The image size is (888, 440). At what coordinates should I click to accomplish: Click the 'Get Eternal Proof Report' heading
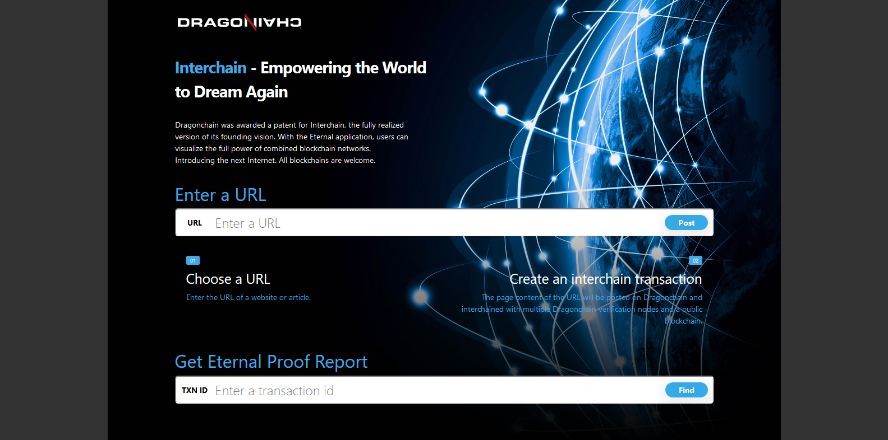(x=271, y=362)
